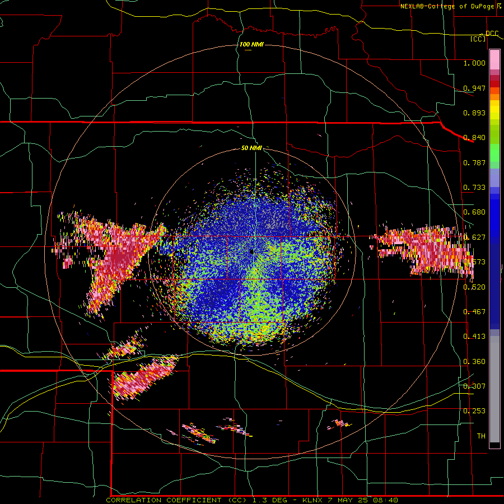Click the KLNX station identifier in caption

click(312, 500)
